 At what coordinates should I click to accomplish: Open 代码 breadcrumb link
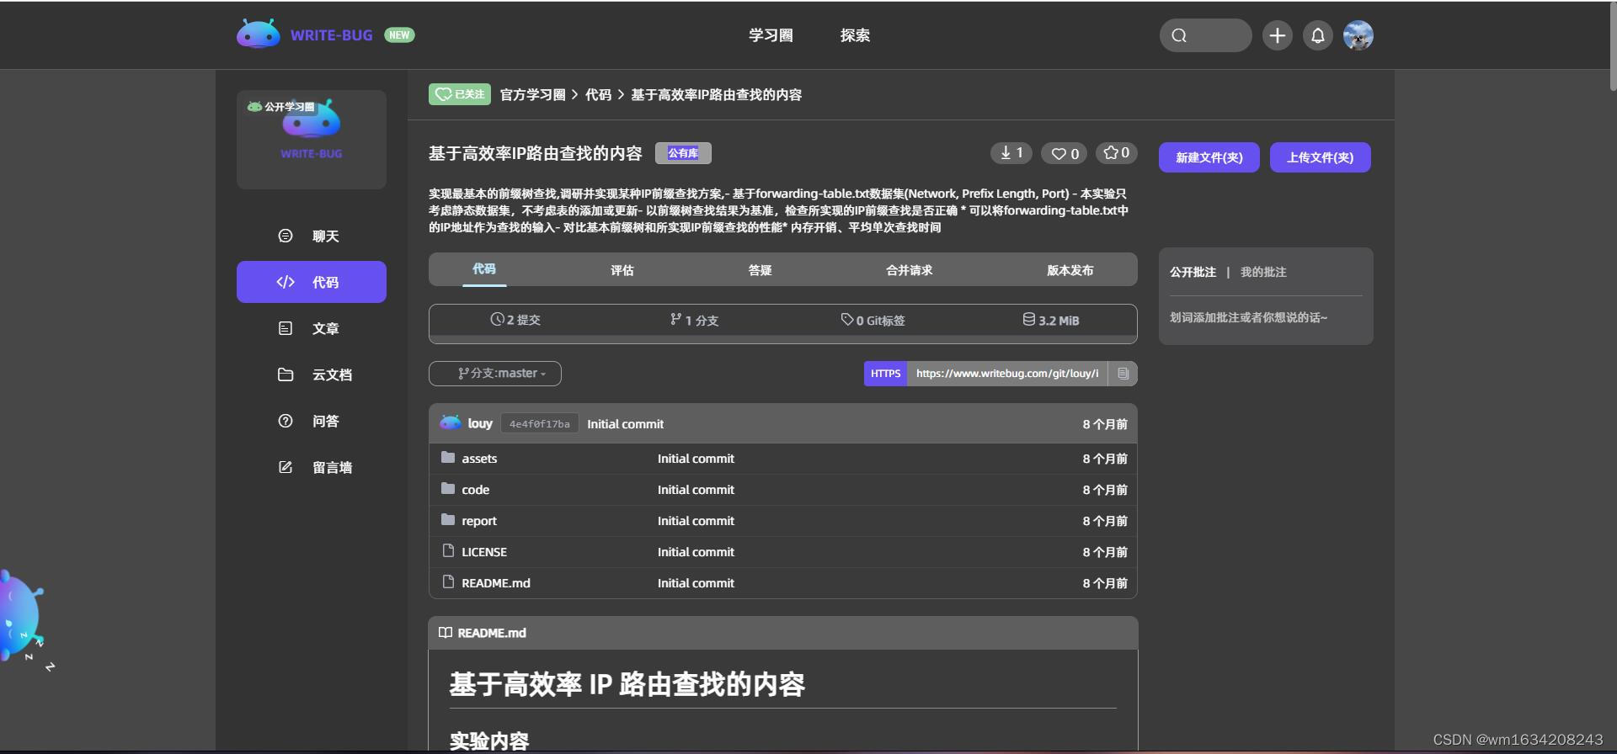point(598,94)
